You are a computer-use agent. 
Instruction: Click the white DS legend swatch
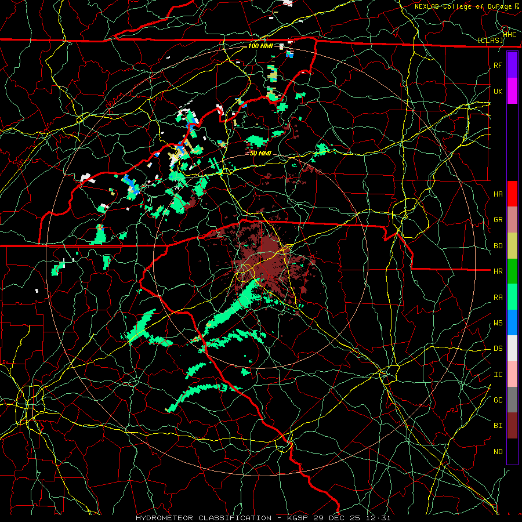pyautogui.click(x=512, y=349)
